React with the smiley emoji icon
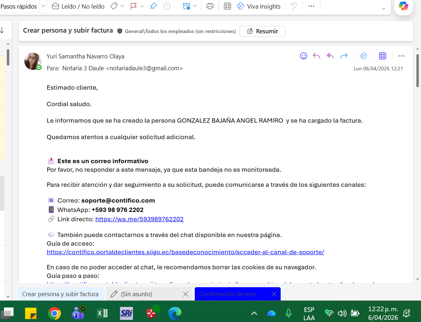421x322 pixels. (x=304, y=56)
